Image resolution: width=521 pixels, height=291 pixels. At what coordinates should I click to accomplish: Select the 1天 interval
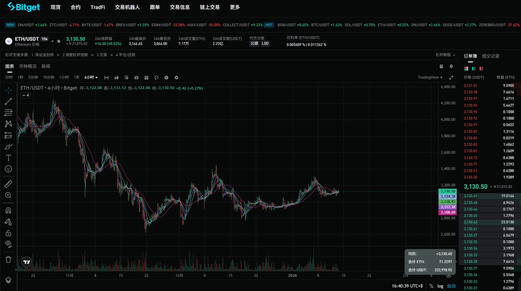pyautogui.click(x=77, y=78)
